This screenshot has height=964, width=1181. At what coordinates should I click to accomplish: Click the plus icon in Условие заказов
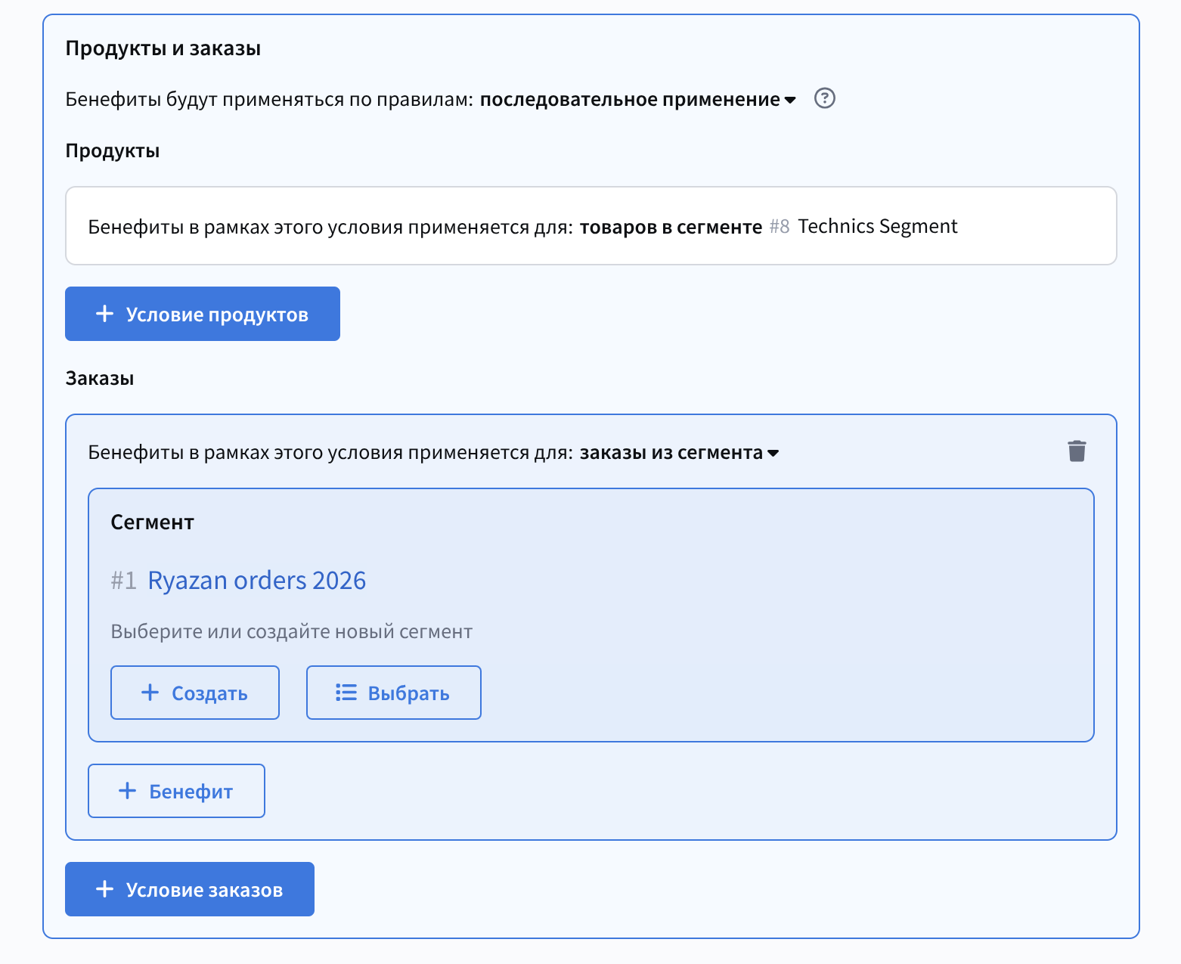coord(105,889)
